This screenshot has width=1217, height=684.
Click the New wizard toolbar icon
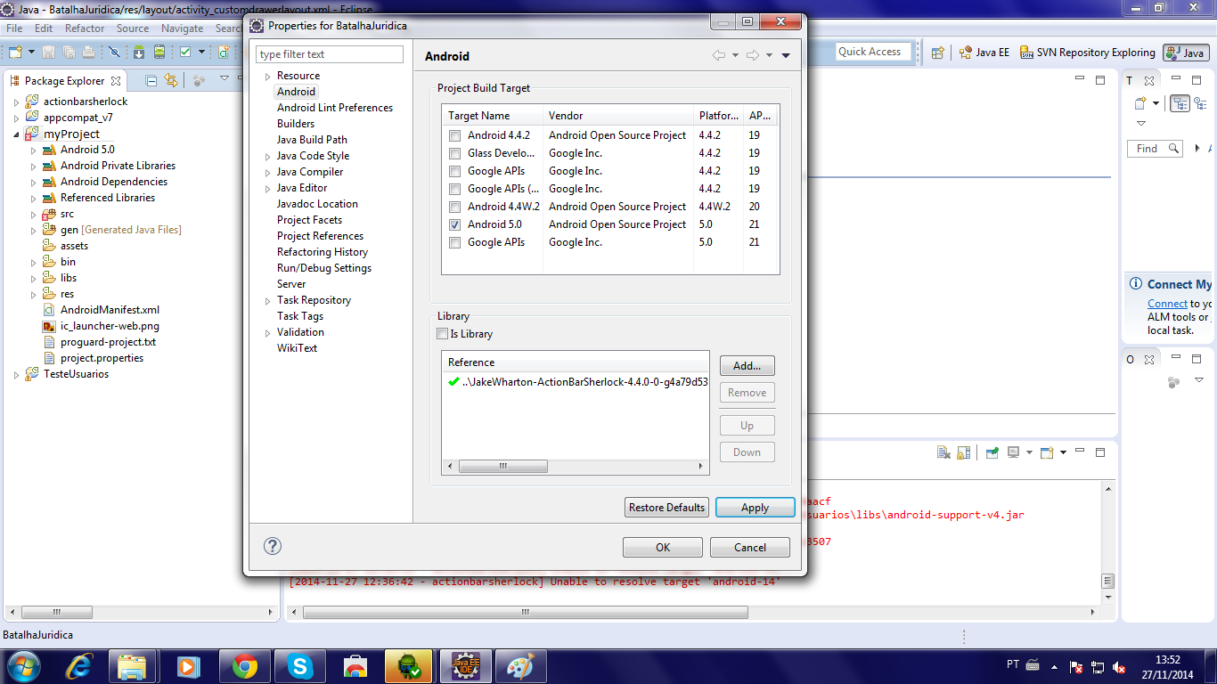(x=16, y=53)
